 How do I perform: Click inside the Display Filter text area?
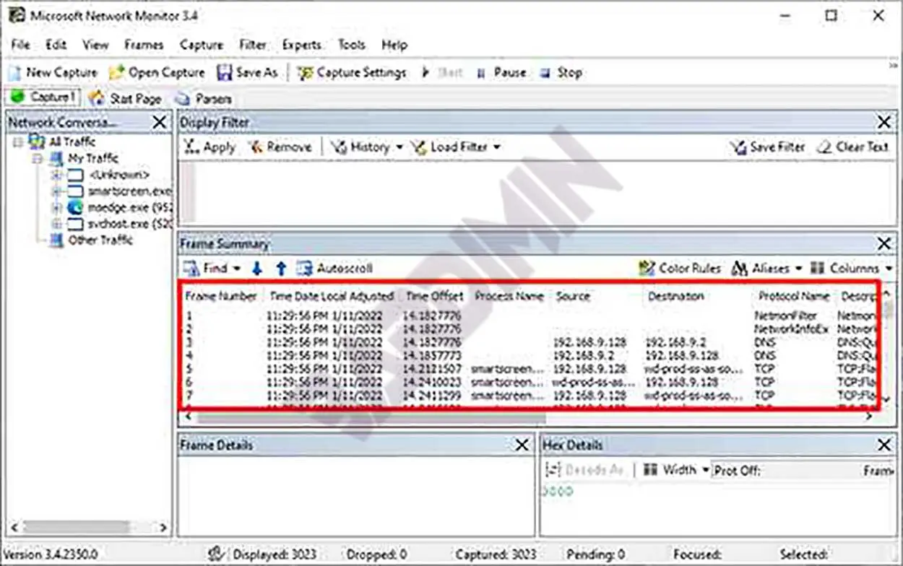[x=535, y=191]
